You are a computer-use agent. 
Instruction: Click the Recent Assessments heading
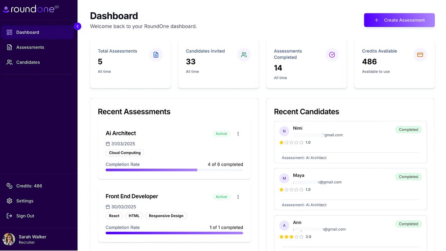(x=134, y=112)
